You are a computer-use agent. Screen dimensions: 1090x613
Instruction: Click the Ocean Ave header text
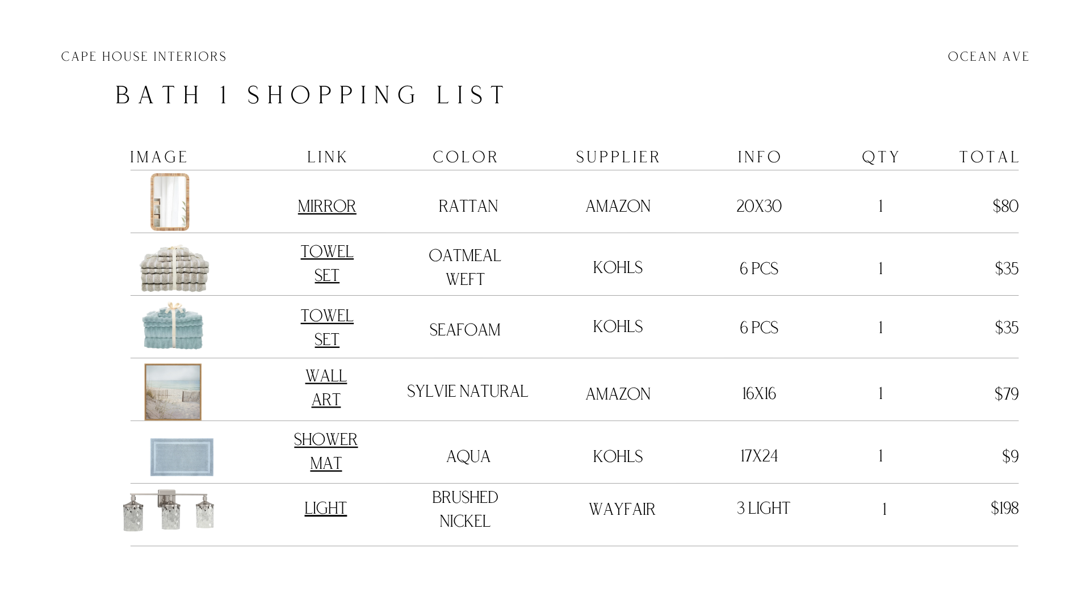tap(988, 57)
